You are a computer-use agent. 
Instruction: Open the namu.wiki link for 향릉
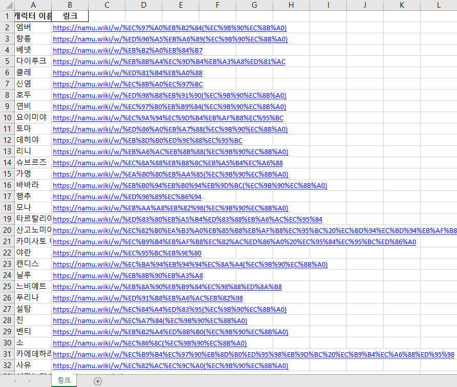pyautogui.click(x=170, y=39)
